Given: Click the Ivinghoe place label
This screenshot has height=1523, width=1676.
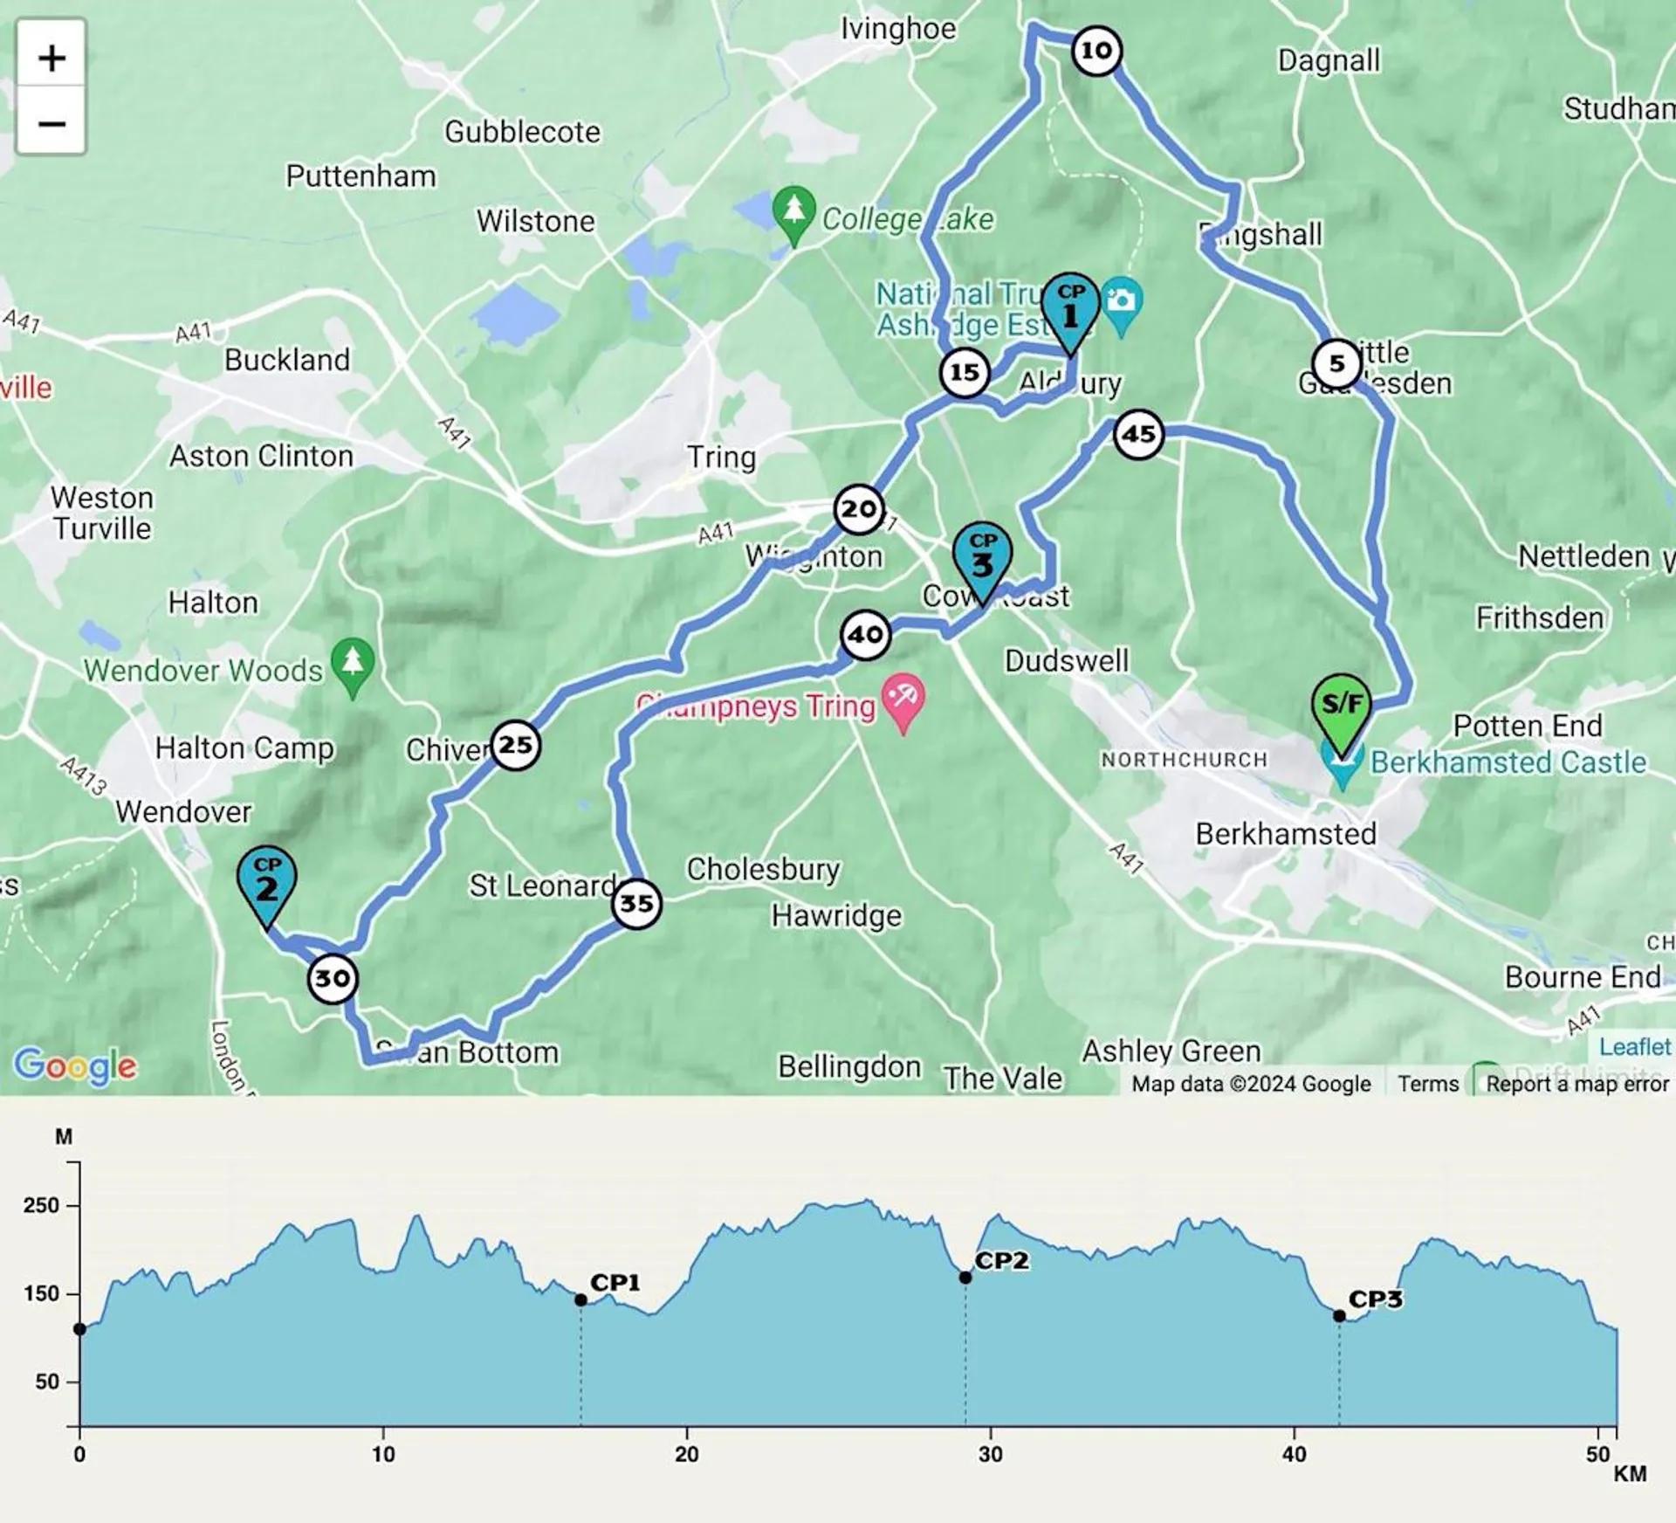Looking at the screenshot, I should click(898, 30).
